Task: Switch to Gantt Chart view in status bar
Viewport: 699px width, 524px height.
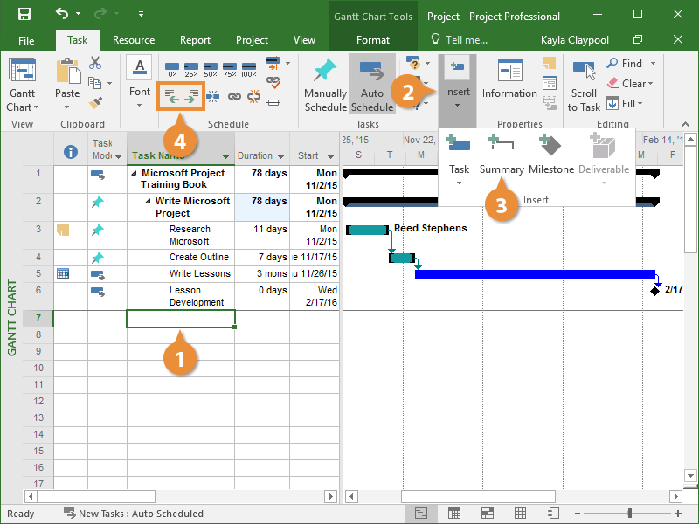Action: 421,513
